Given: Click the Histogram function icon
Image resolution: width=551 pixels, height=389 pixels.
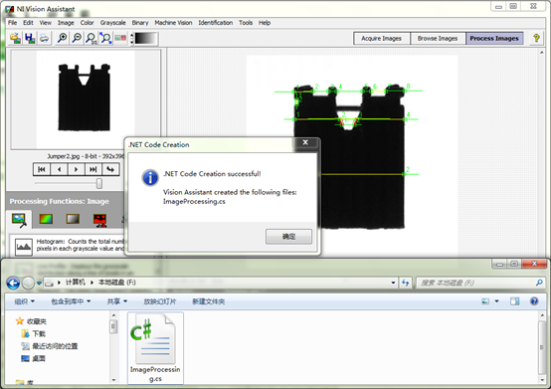Looking at the screenshot, I should pyautogui.click(x=24, y=246).
